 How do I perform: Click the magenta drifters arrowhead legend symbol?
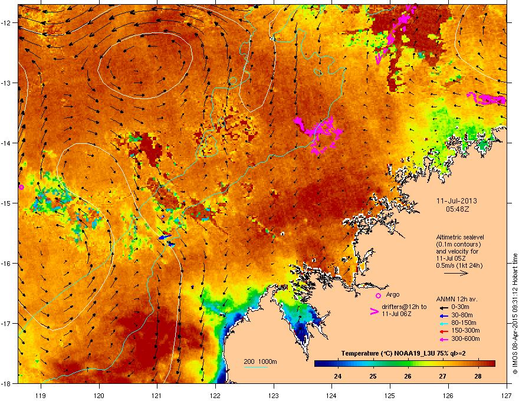374,311
